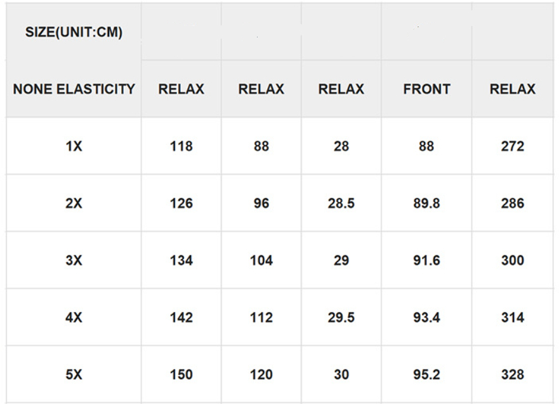Click the SIZE(UNIT:CM) header cell
The height and width of the screenshot is (404, 559).
(74, 32)
